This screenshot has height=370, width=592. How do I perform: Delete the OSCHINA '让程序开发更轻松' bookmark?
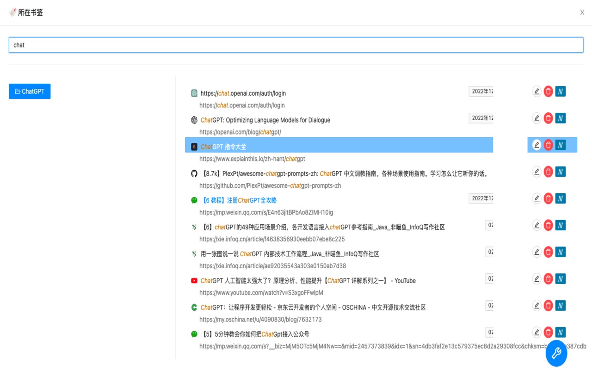point(548,306)
